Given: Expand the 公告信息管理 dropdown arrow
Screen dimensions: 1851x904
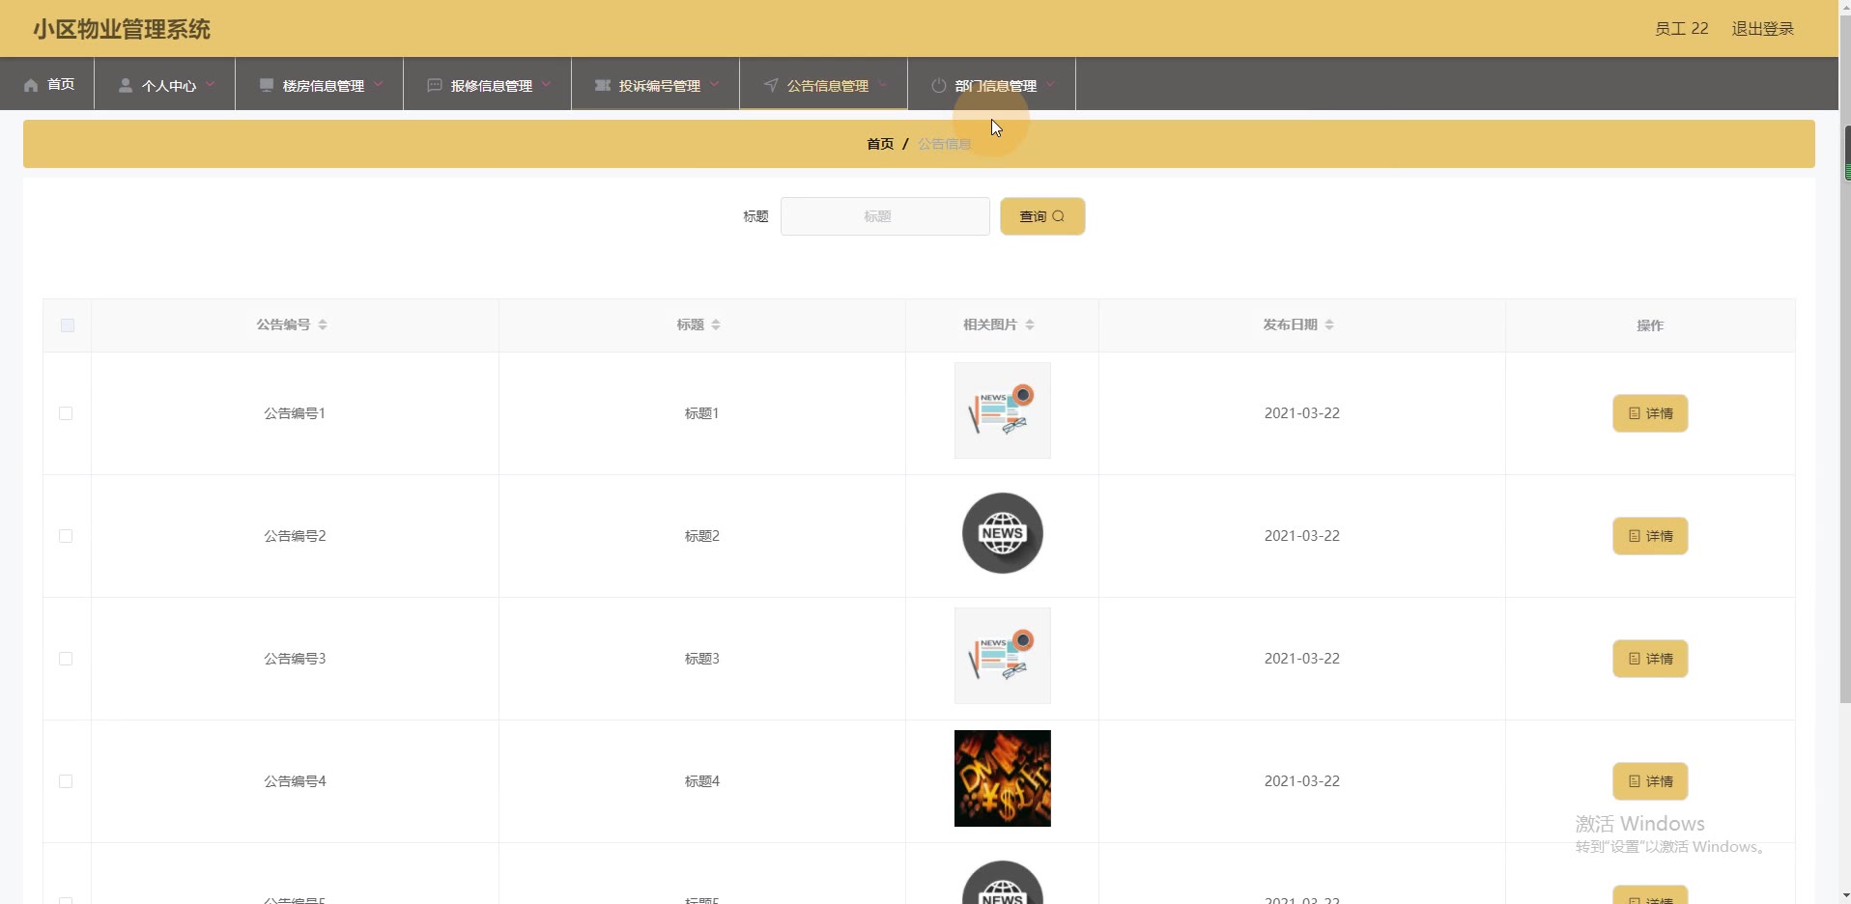Looking at the screenshot, I should [x=882, y=85].
